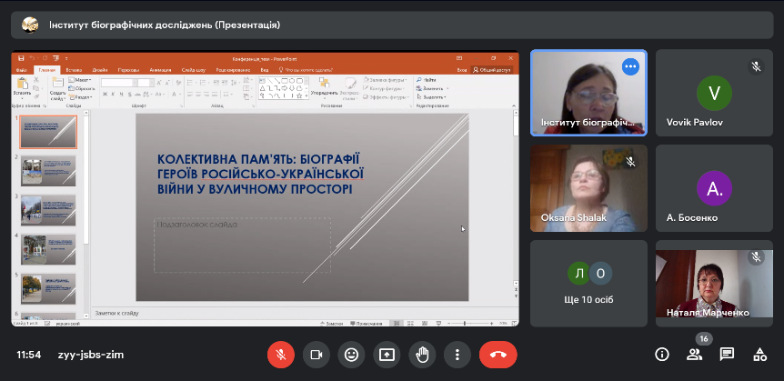Unmute the microphone in the call
This screenshot has width=784, height=381.
[x=280, y=355]
